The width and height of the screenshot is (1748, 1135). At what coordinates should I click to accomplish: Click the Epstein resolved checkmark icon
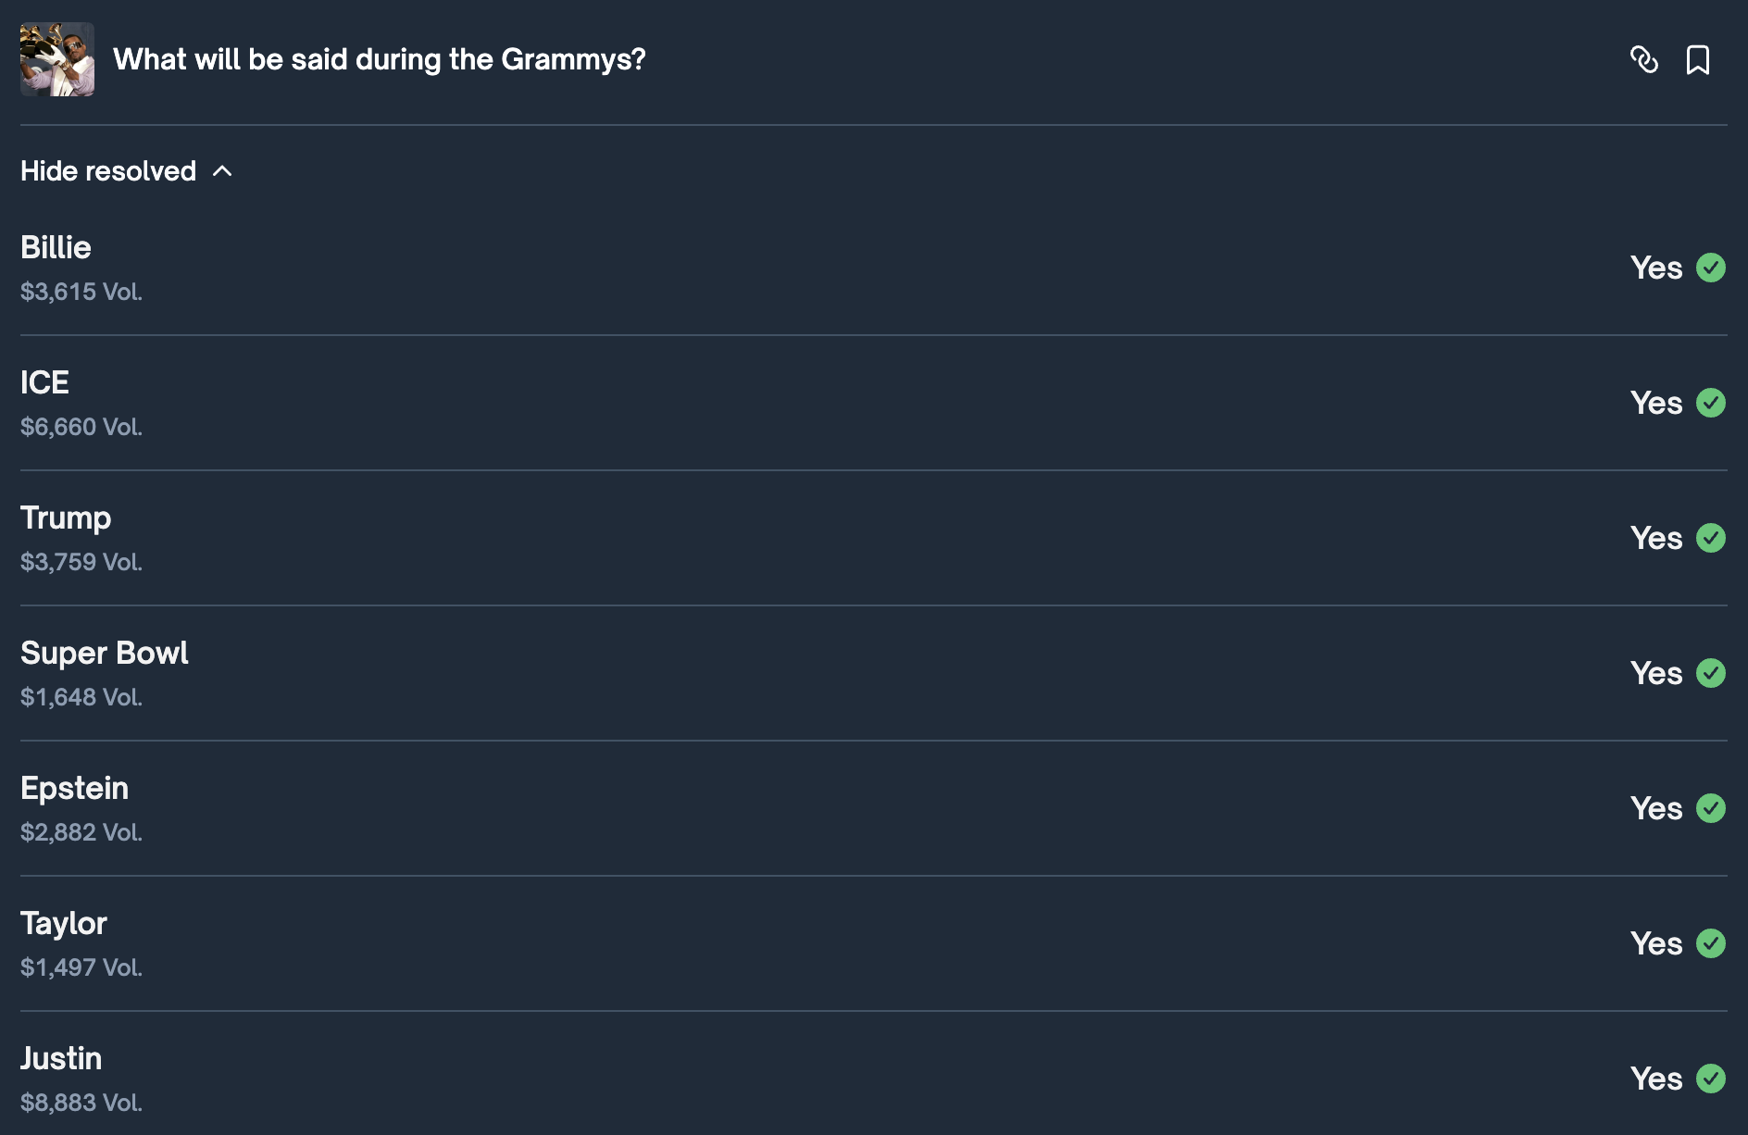1710,808
